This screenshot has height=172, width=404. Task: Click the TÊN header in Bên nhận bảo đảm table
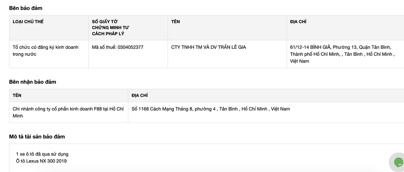point(17,96)
